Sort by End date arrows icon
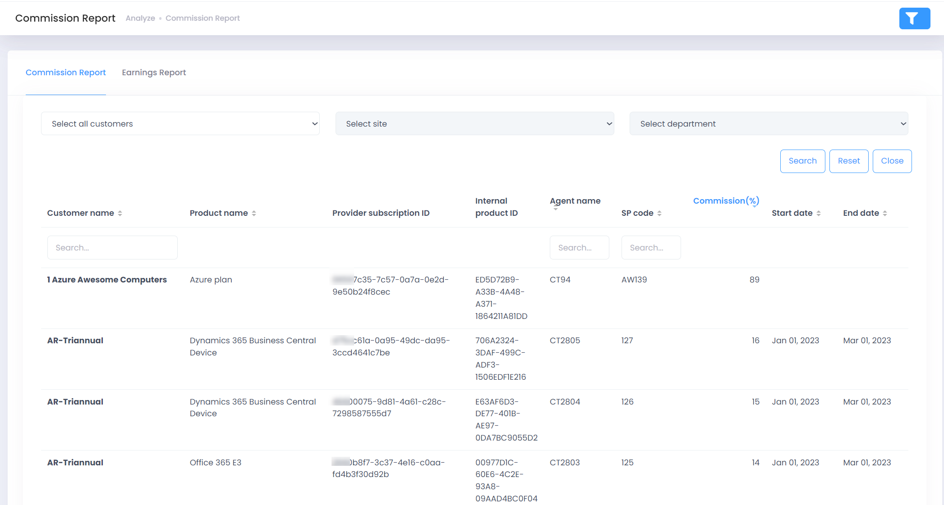The width and height of the screenshot is (944, 505). 885,213
